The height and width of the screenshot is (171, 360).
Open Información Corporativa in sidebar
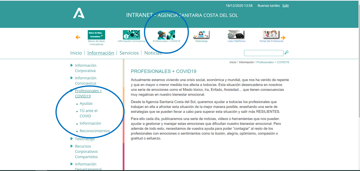(86, 68)
